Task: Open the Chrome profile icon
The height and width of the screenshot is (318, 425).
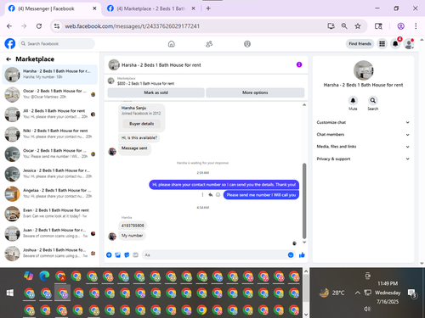Action: coord(401,26)
